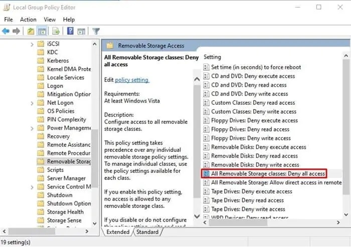
Task: Open the Action menu
Action: point(28,20)
